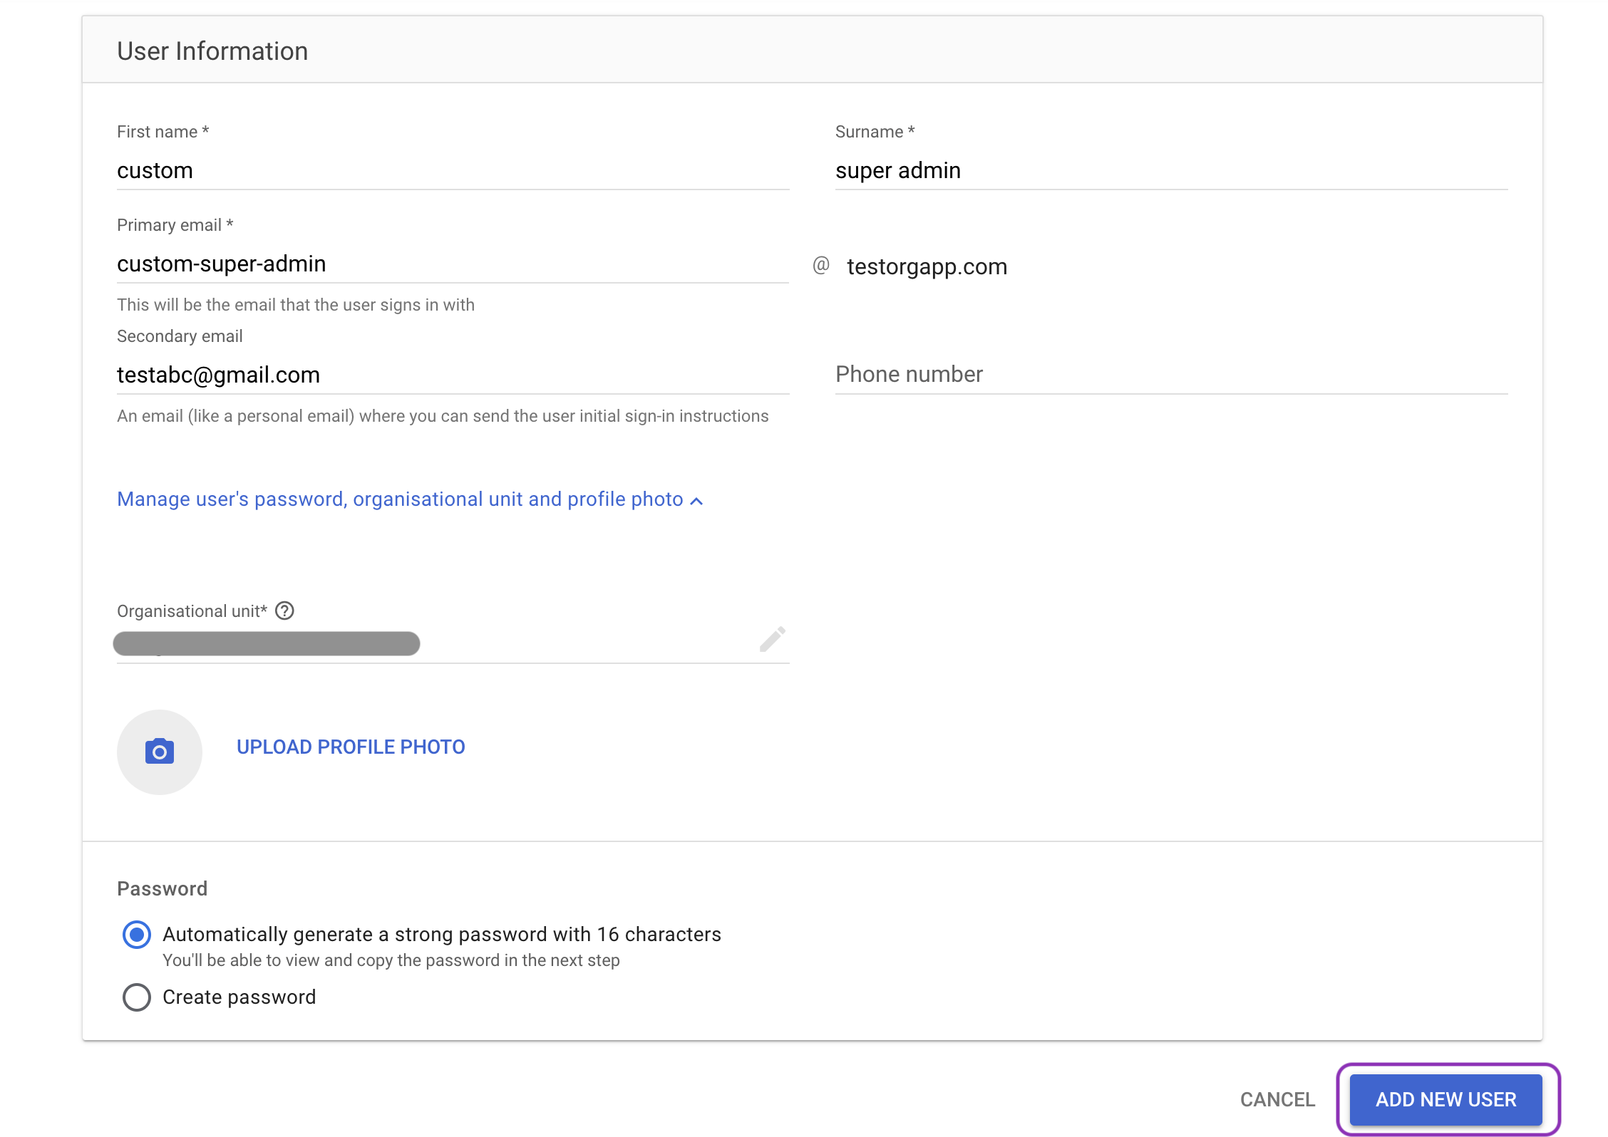Screen dimensions: 1608x1137
Task: Click the CANCEL button
Action: pyautogui.click(x=1277, y=1099)
